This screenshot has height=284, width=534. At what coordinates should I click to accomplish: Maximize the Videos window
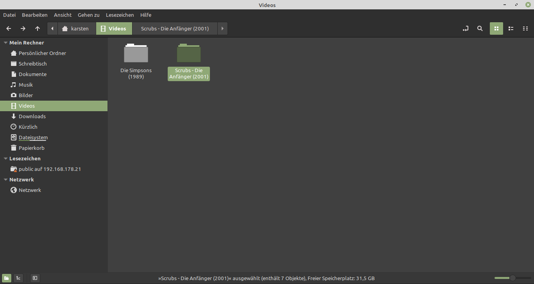516,5
